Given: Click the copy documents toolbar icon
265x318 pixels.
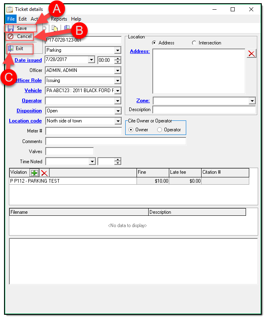Looking at the screenshot, I should click(x=55, y=28).
